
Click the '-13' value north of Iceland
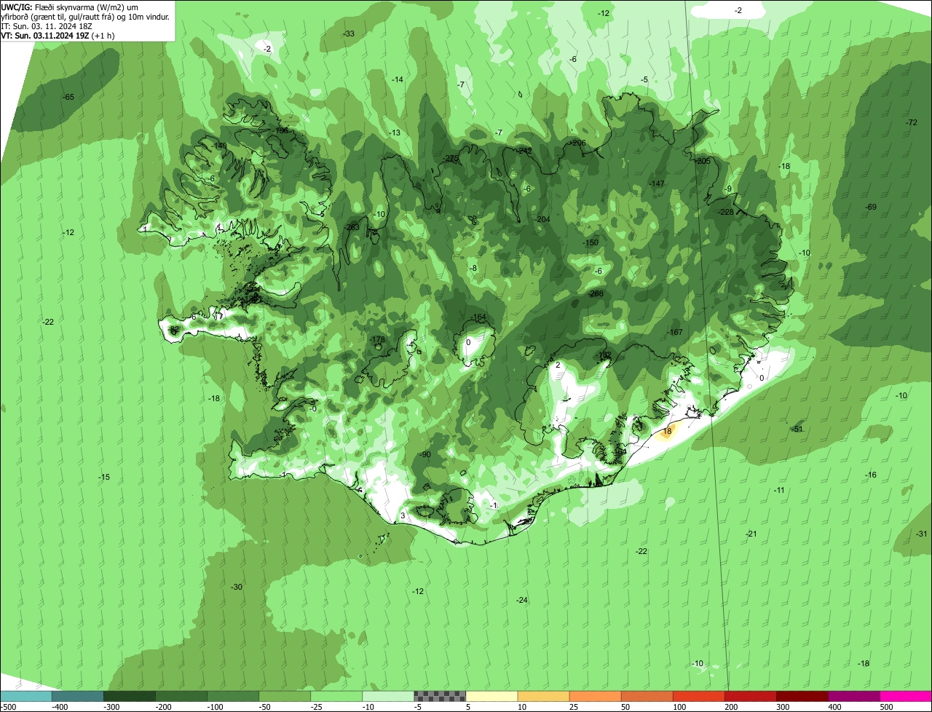click(x=395, y=132)
